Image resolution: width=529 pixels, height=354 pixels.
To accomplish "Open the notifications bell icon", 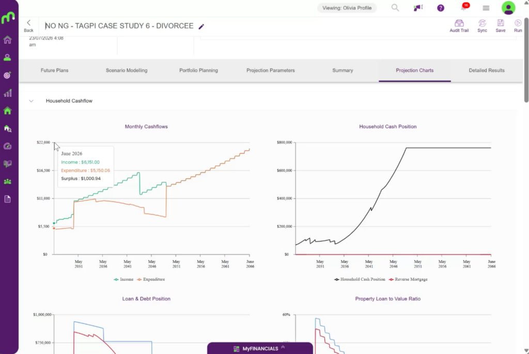I will click(x=464, y=7).
